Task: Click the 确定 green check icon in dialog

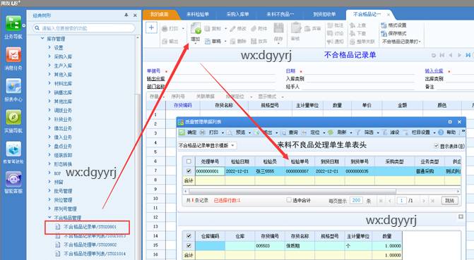Action: 182,132
